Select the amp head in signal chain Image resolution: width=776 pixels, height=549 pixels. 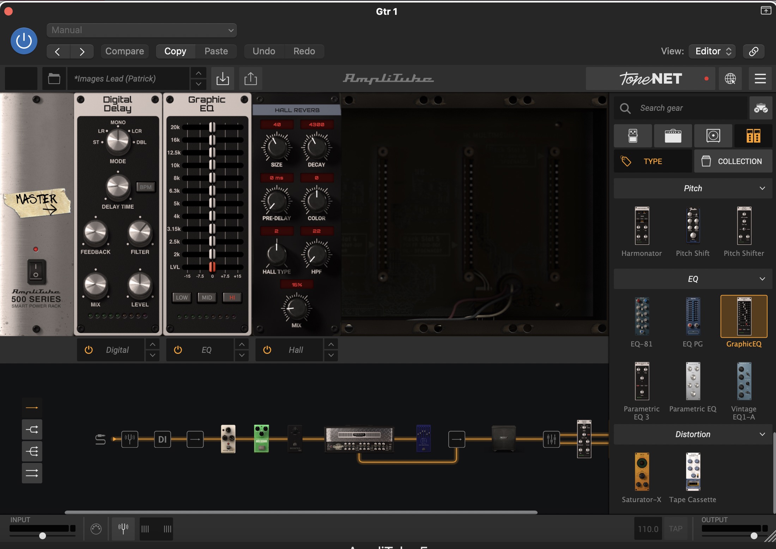coord(359,439)
